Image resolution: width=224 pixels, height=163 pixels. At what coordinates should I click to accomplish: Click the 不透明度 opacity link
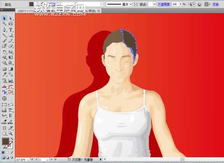165,4
